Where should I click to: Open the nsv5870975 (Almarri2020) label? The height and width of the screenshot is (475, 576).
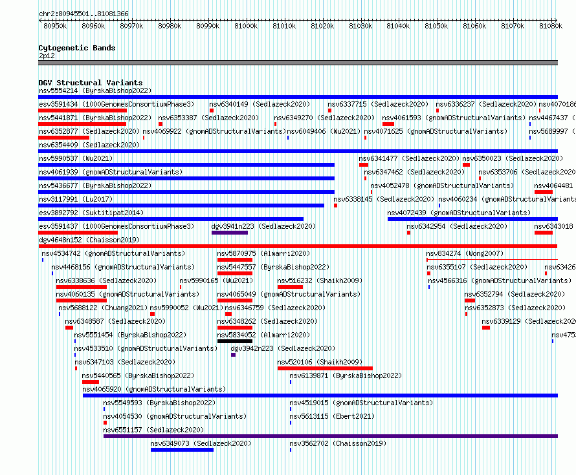tap(263, 253)
